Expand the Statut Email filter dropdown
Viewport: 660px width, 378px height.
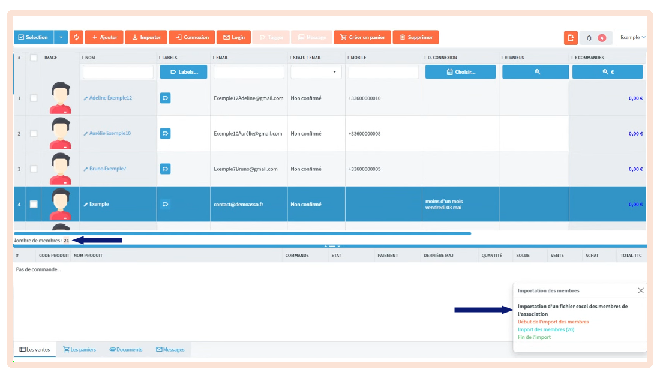316,72
